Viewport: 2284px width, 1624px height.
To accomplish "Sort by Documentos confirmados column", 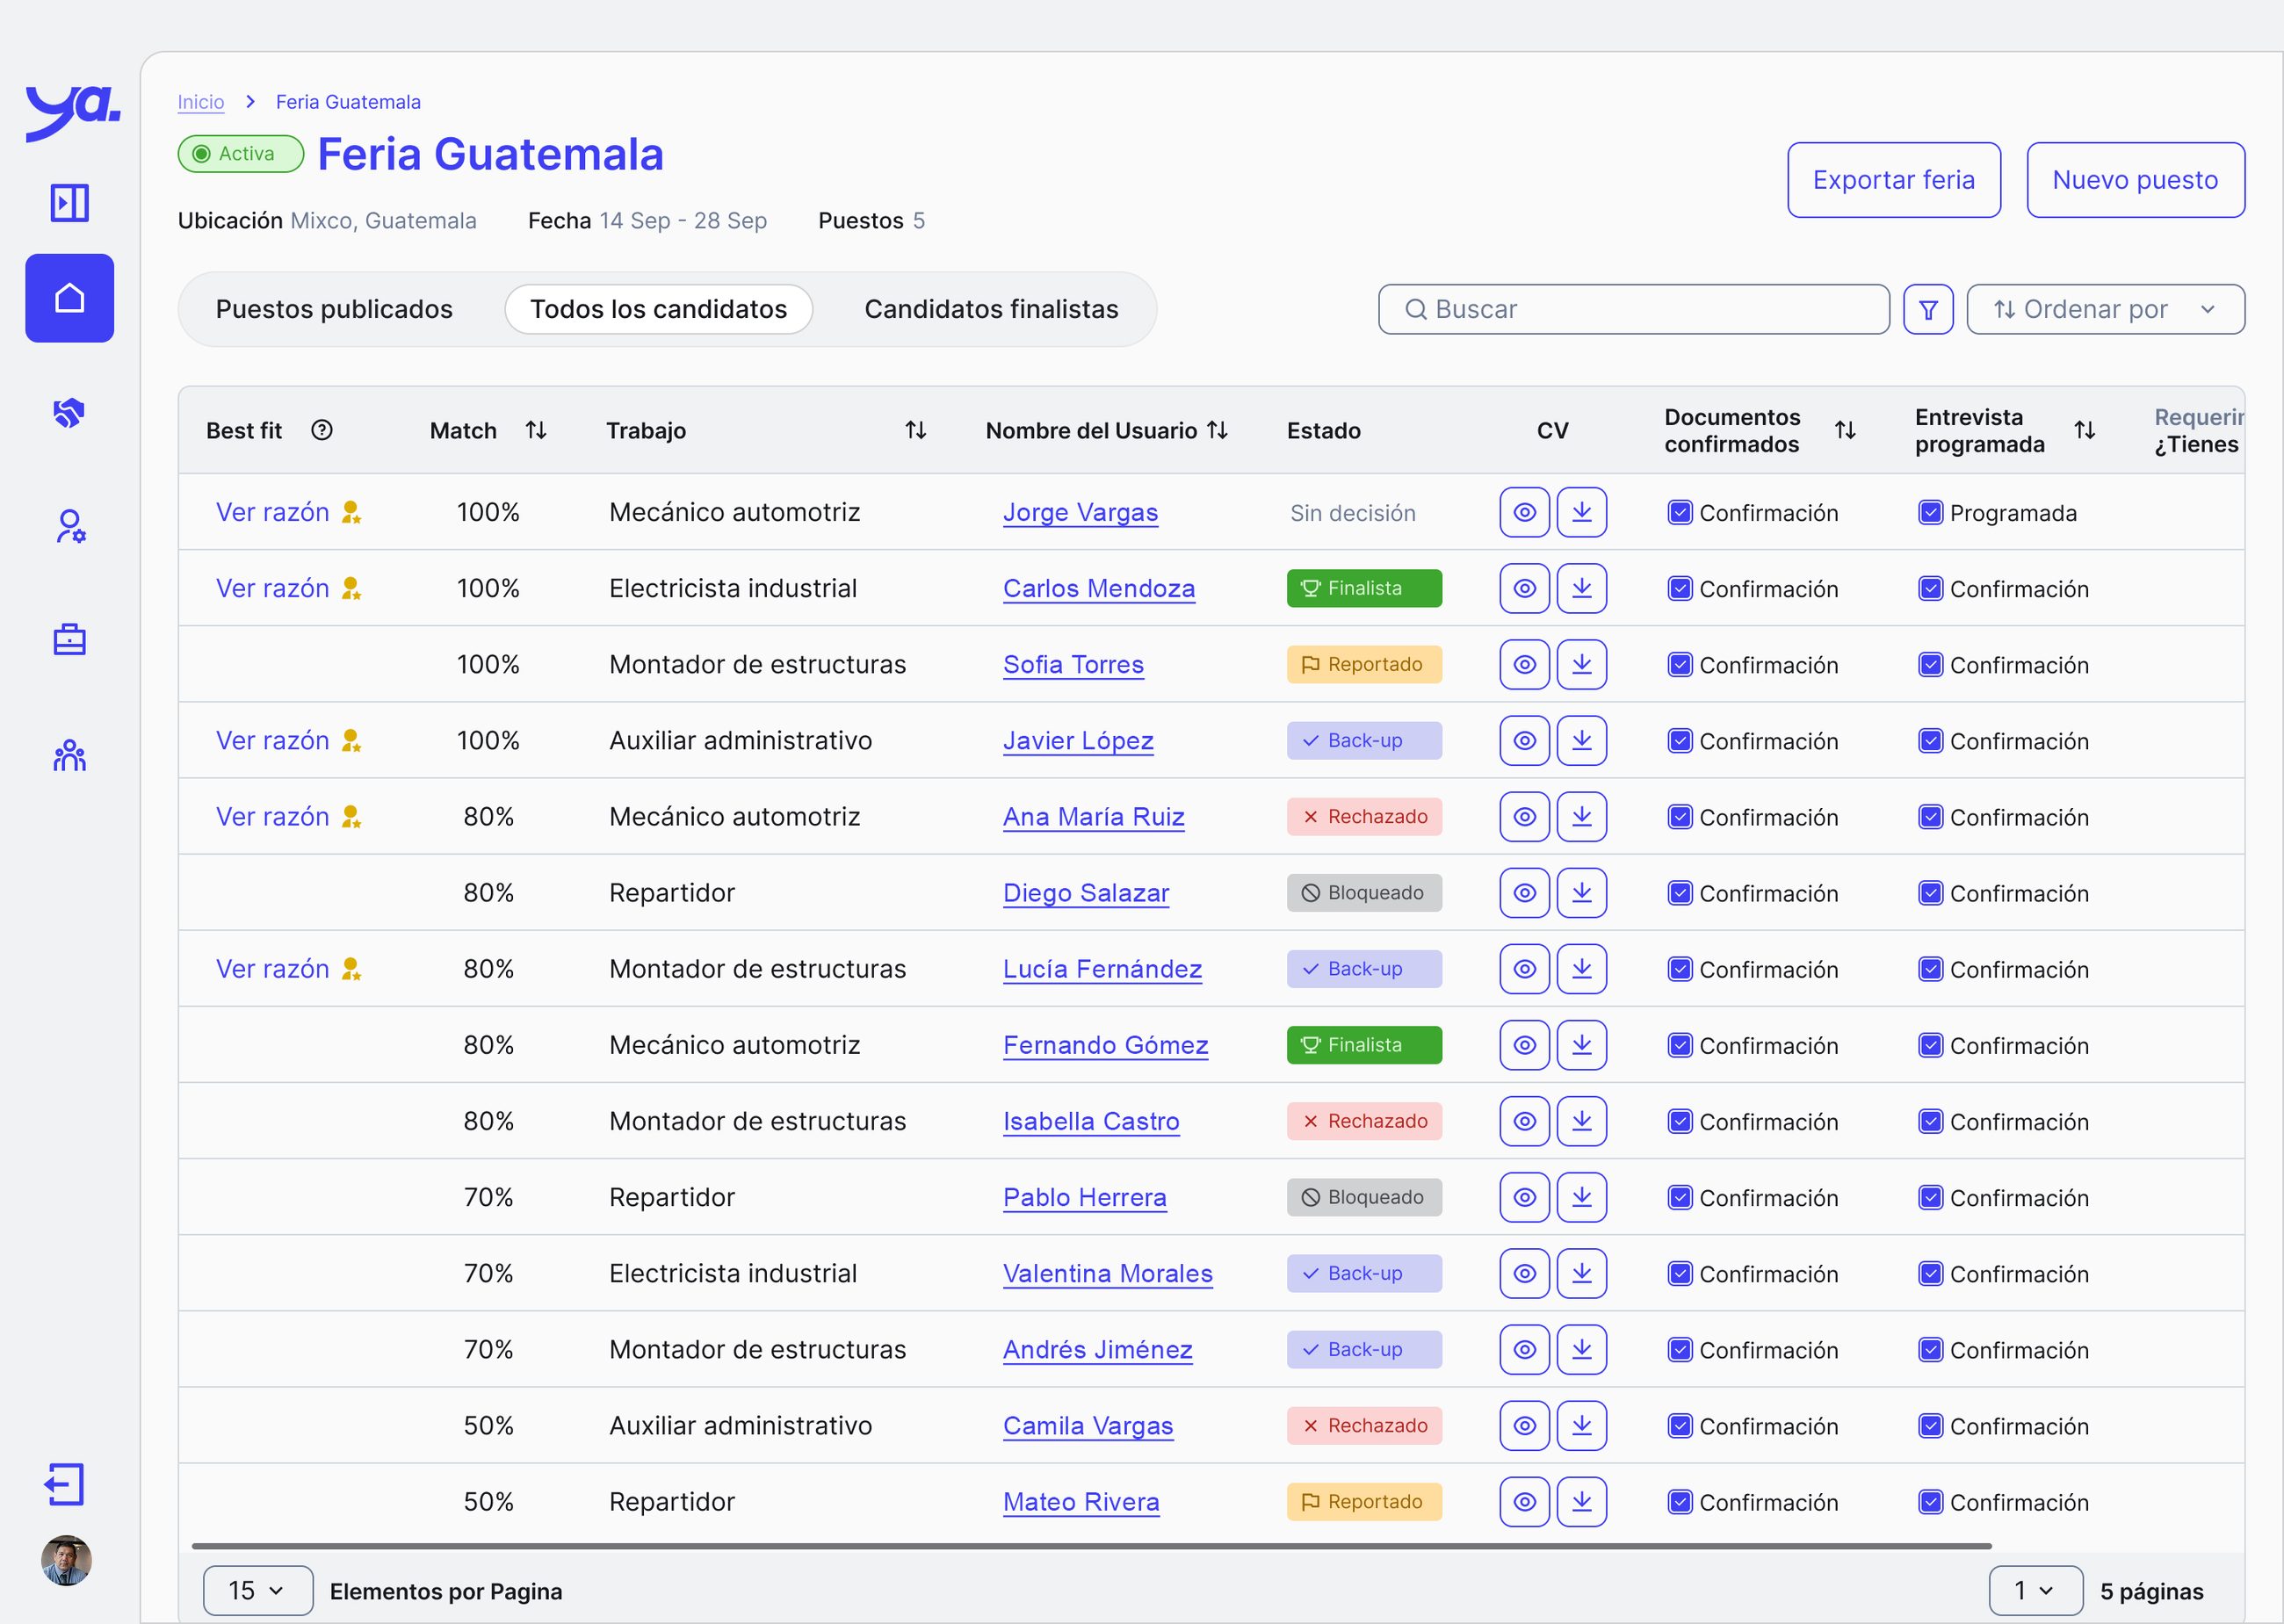I will pos(1845,430).
